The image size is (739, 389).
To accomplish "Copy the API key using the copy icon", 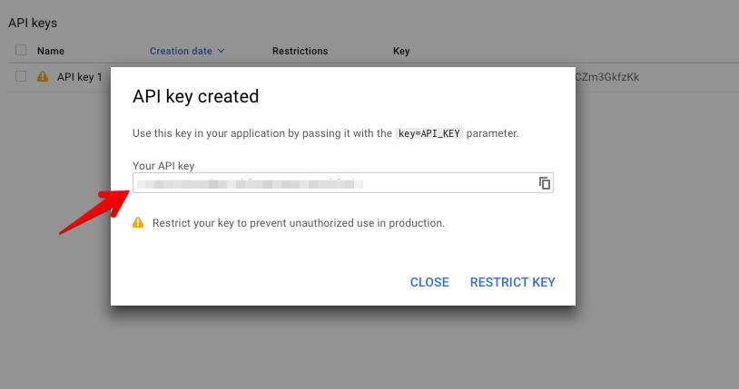I will [x=545, y=183].
